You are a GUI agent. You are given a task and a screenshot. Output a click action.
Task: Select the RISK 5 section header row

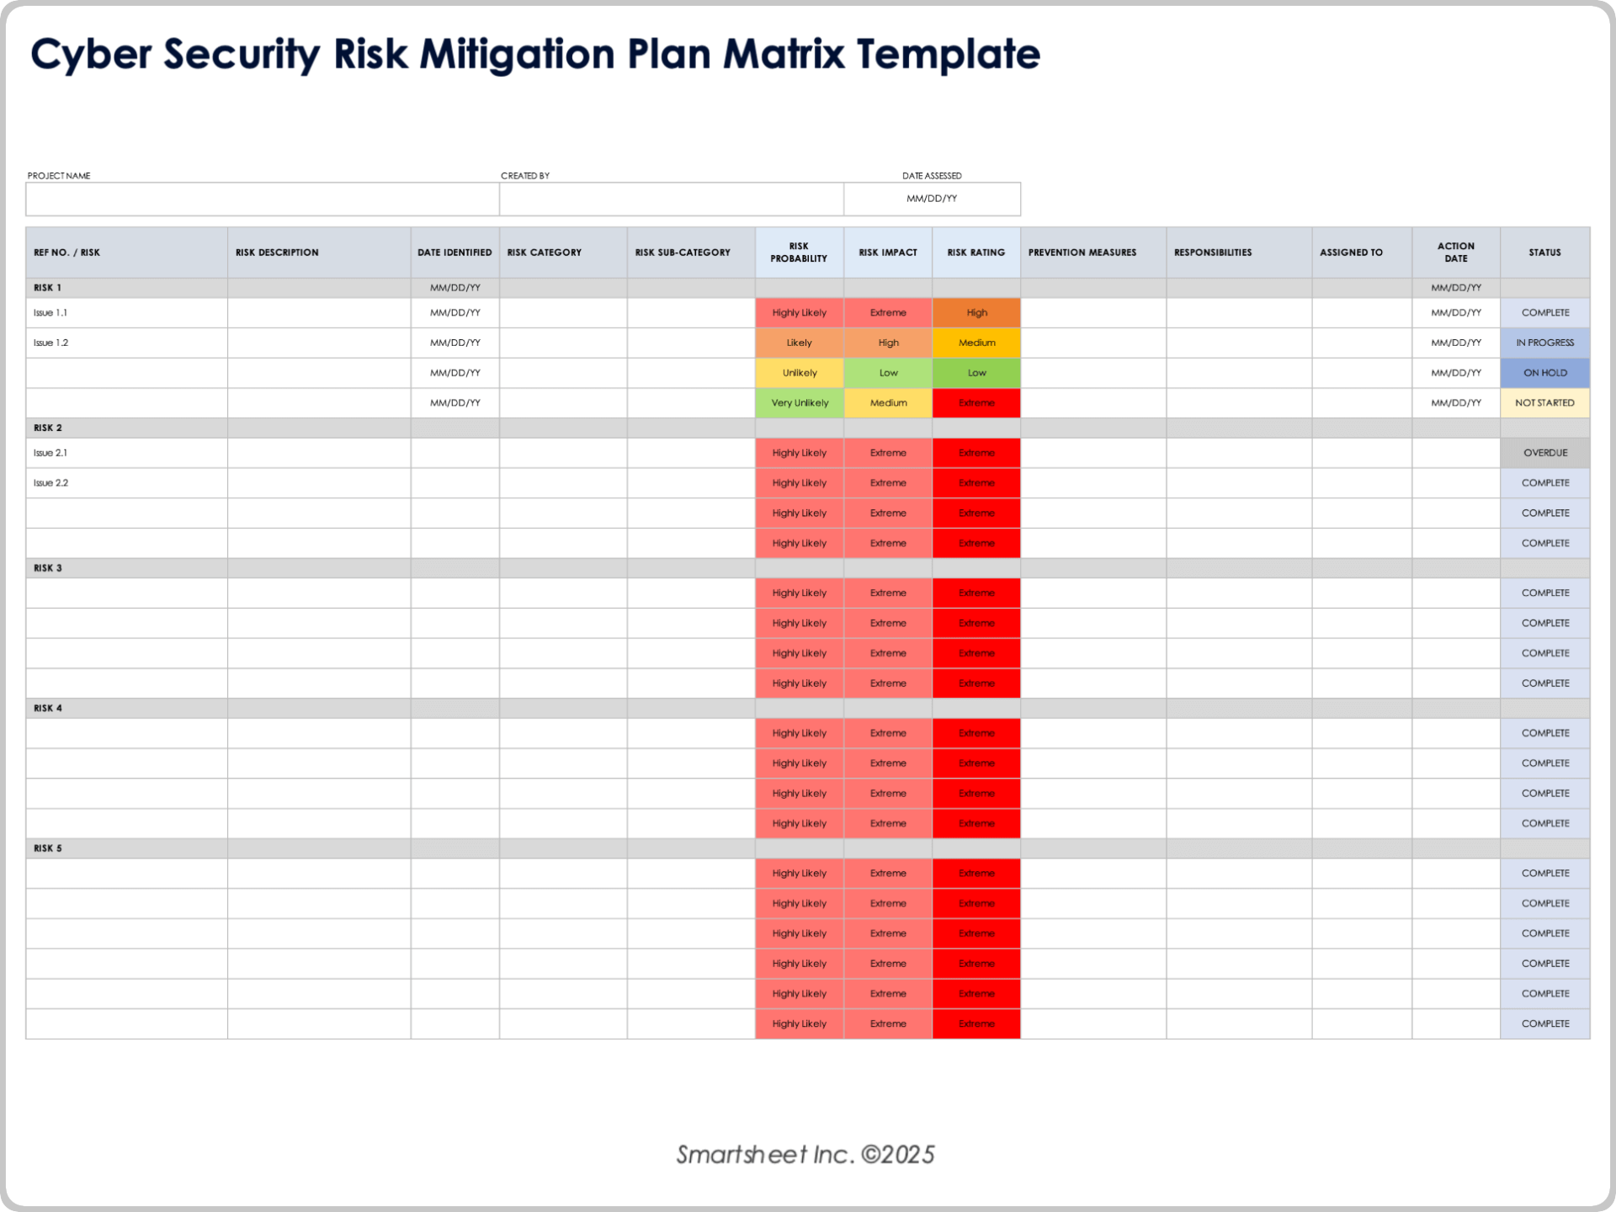click(x=126, y=848)
